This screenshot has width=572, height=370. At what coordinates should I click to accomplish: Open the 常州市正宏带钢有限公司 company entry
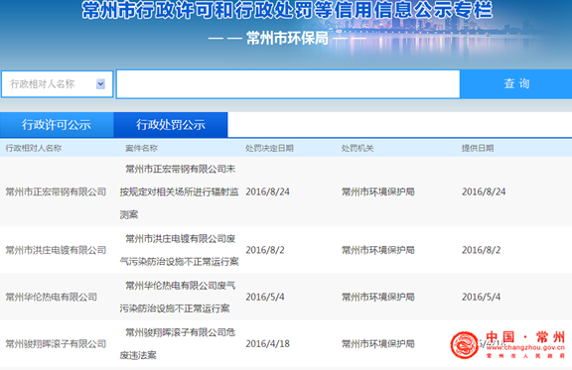point(56,191)
